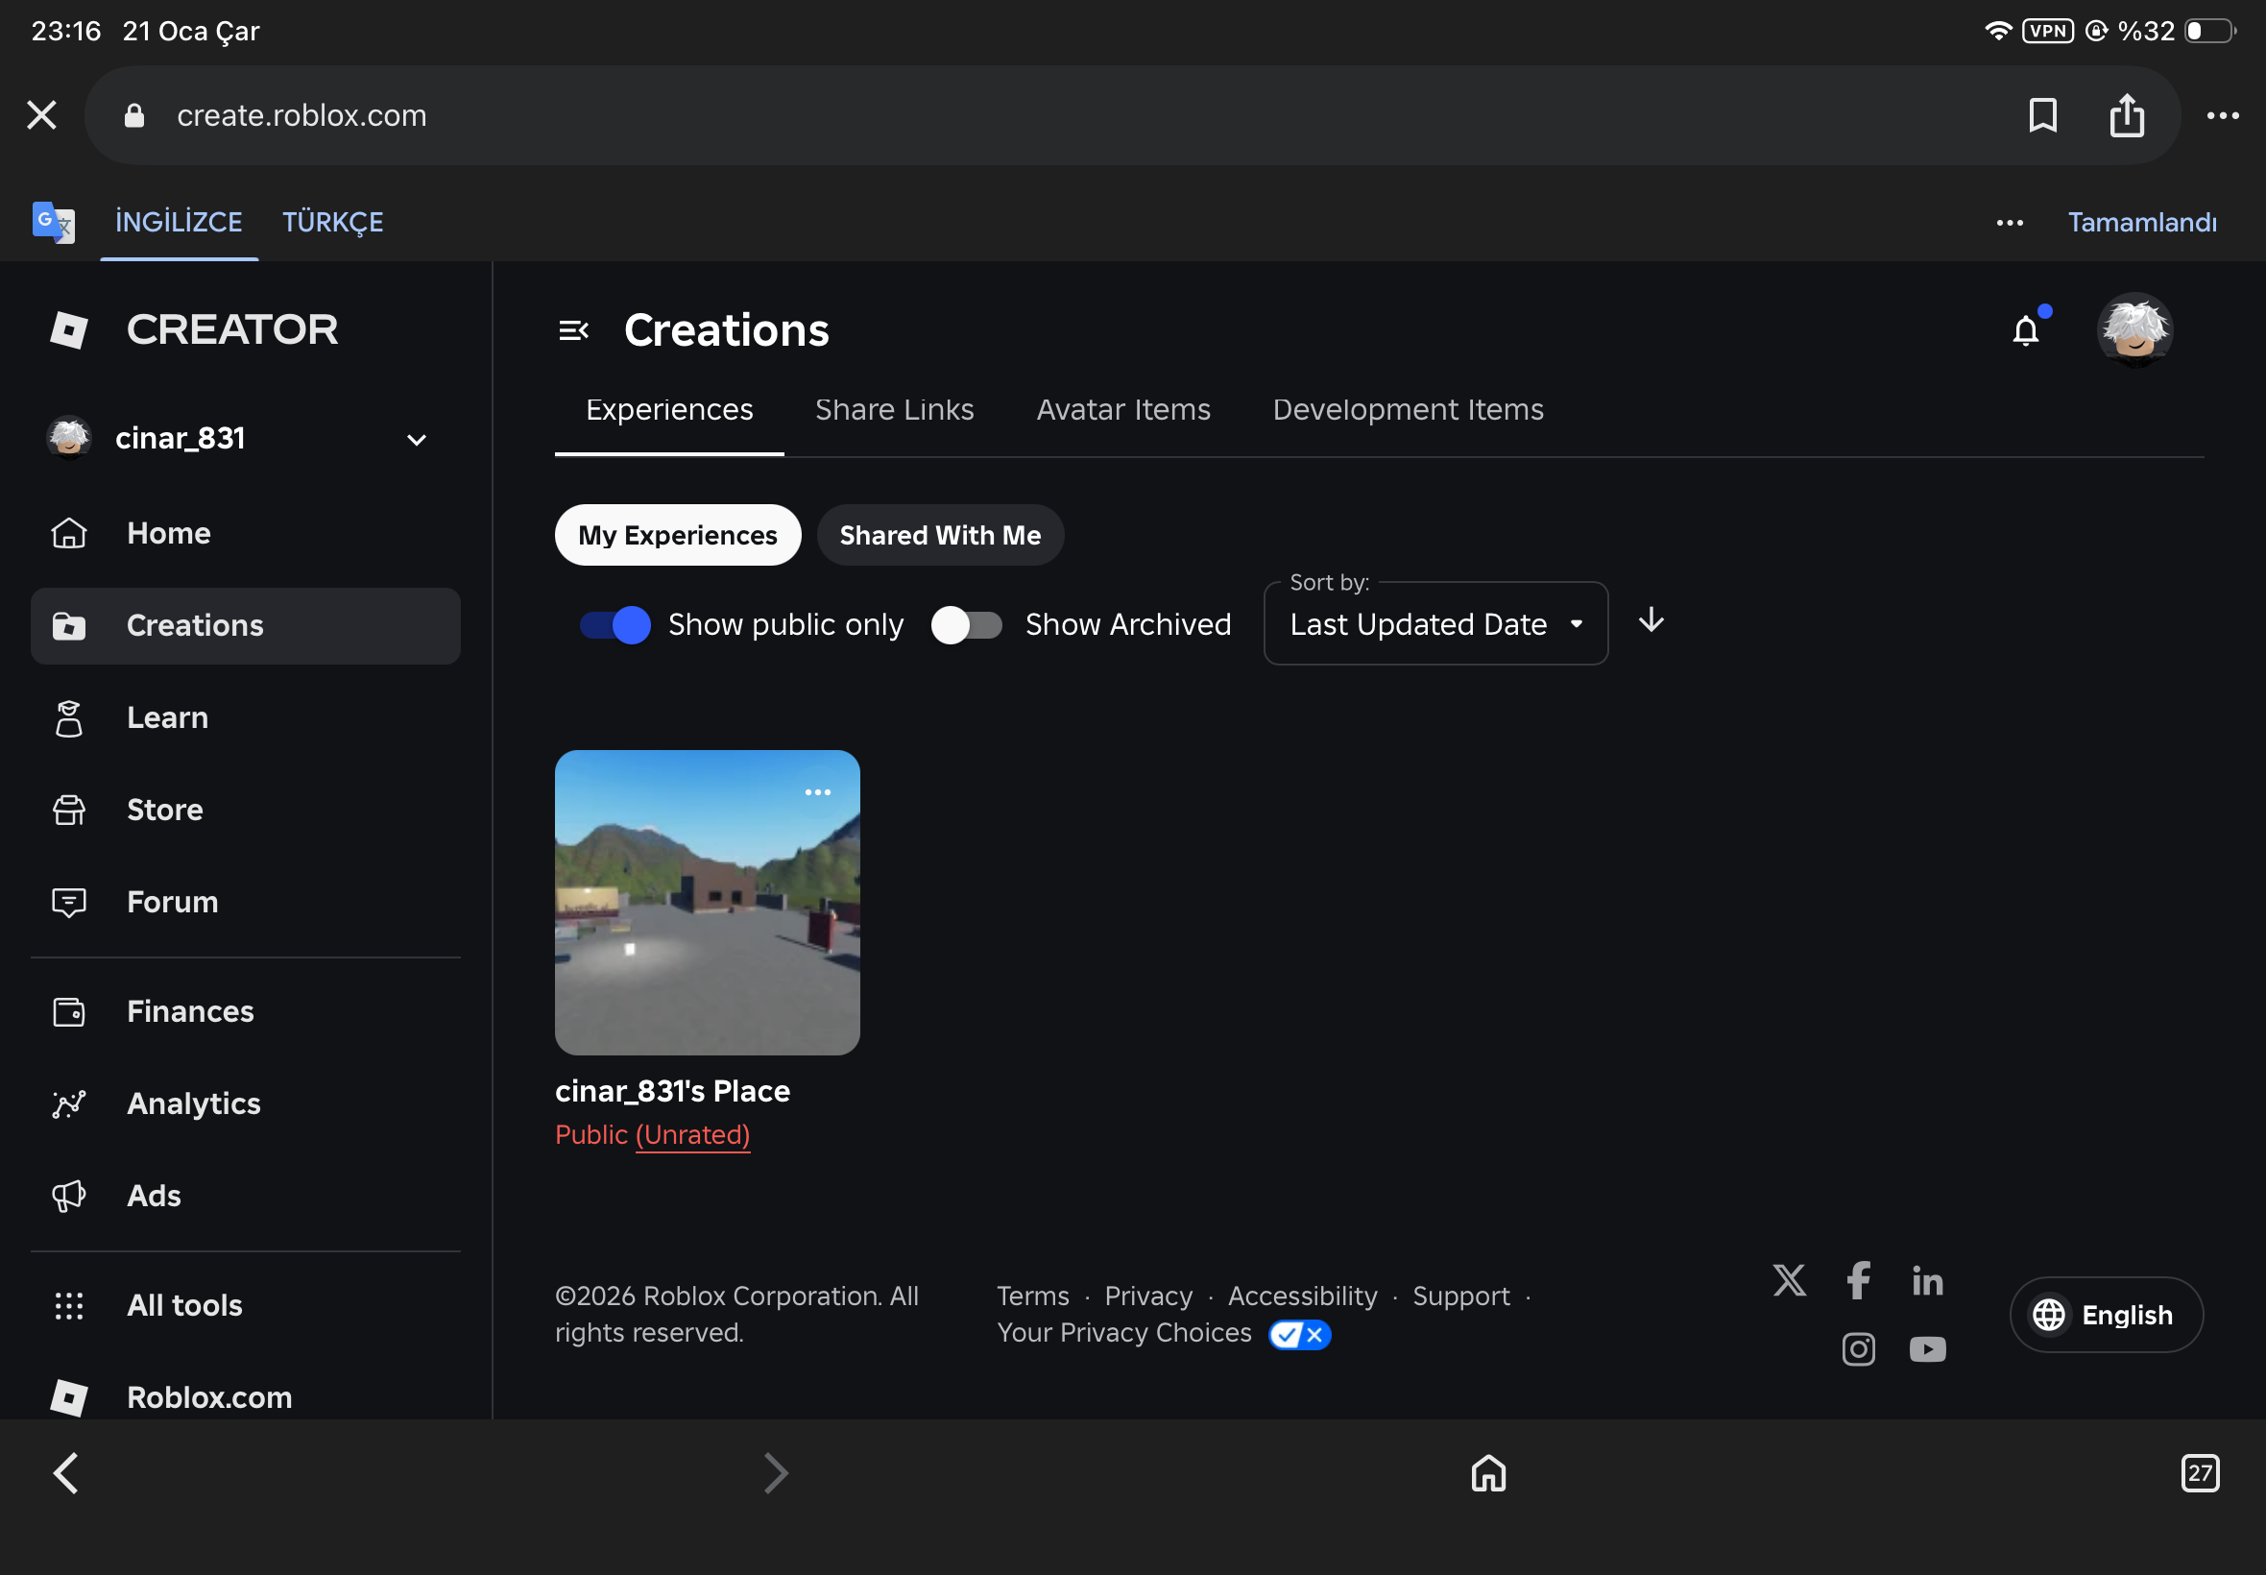Viewport: 2266px width, 1575px height.
Task: Open the cinar_831's Place thumbnail
Action: pyautogui.click(x=708, y=902)
